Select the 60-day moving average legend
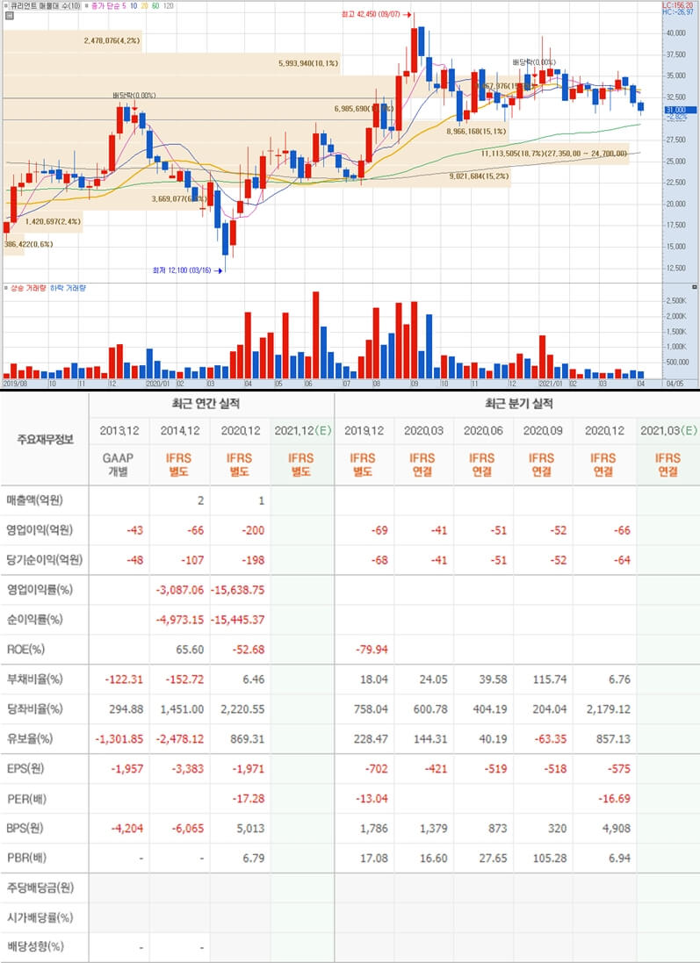 pos(155,5)
